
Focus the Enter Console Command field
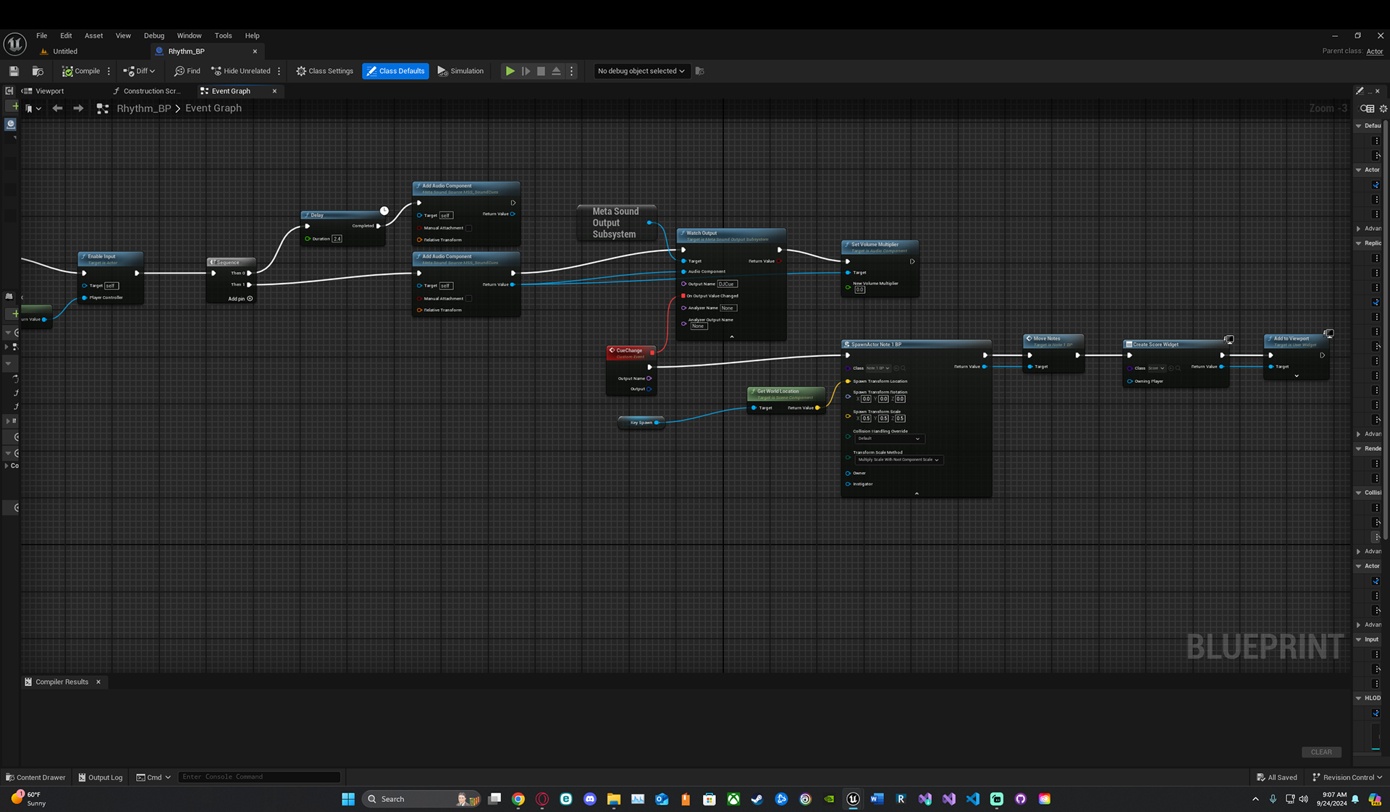[259, 777]
